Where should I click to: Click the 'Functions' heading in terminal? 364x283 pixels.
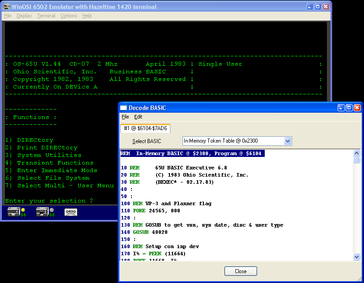(x=31, y=117)
